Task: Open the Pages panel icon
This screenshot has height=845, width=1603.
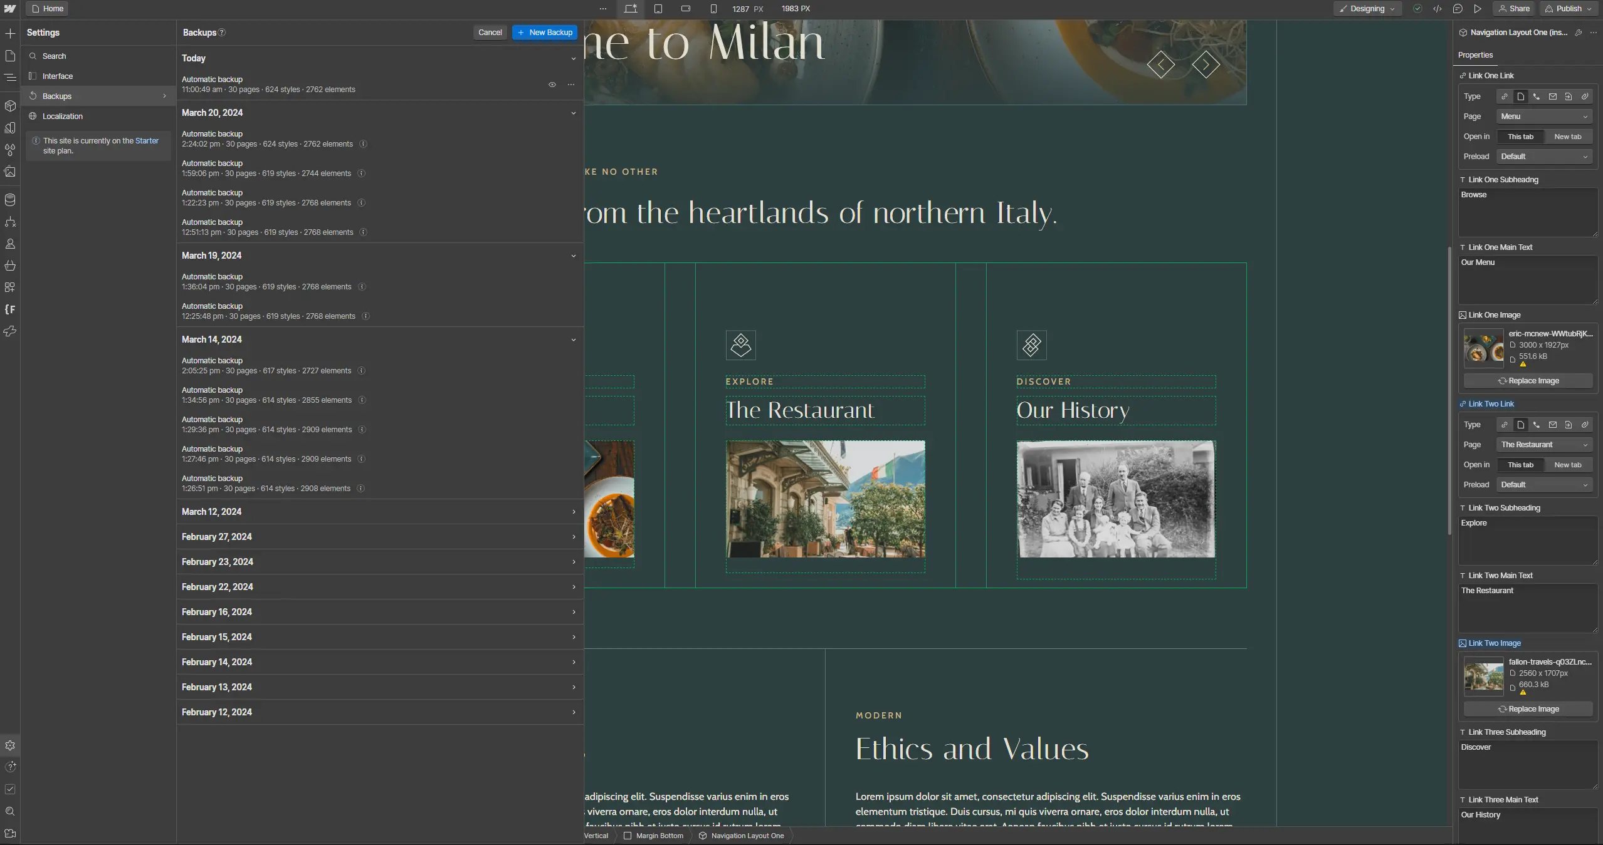Action: (x=10, y=56)
